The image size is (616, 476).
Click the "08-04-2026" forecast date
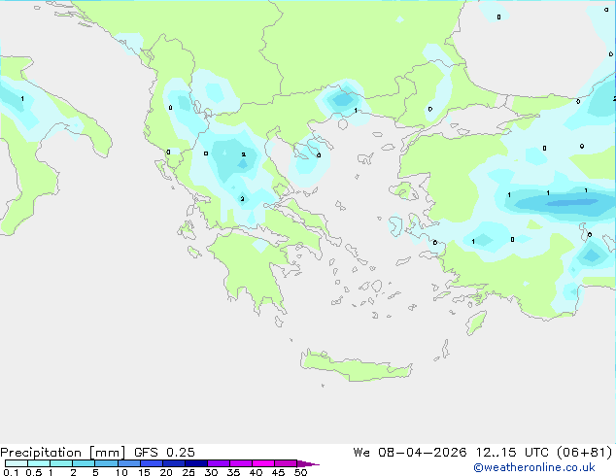(x=422, y=453)
